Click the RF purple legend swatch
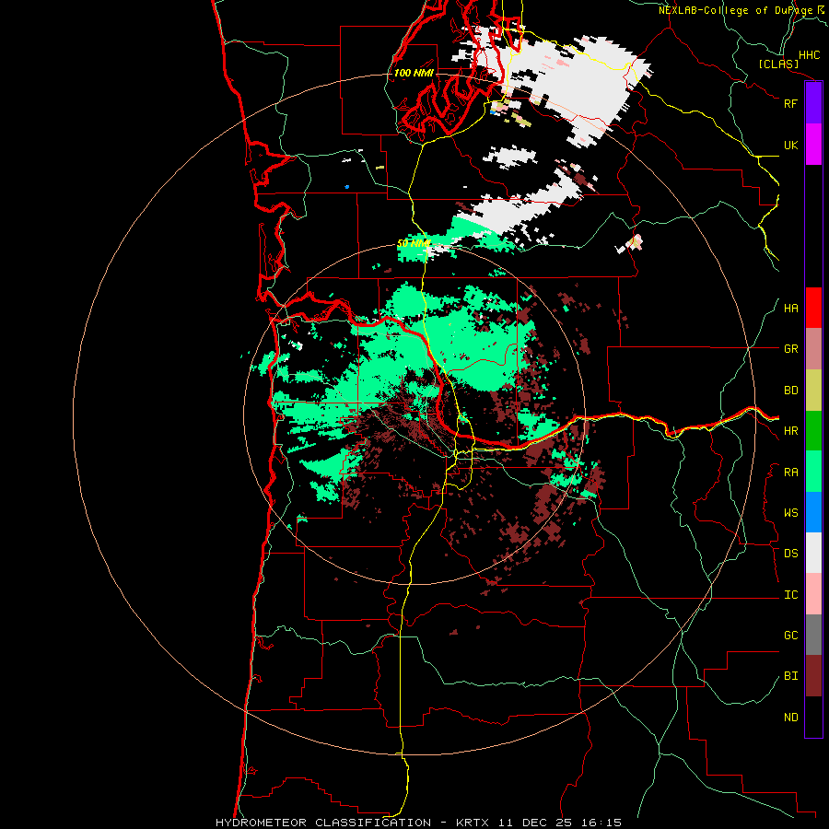The image size is (829, 829). pyautogui.click(x=813, y=103)
